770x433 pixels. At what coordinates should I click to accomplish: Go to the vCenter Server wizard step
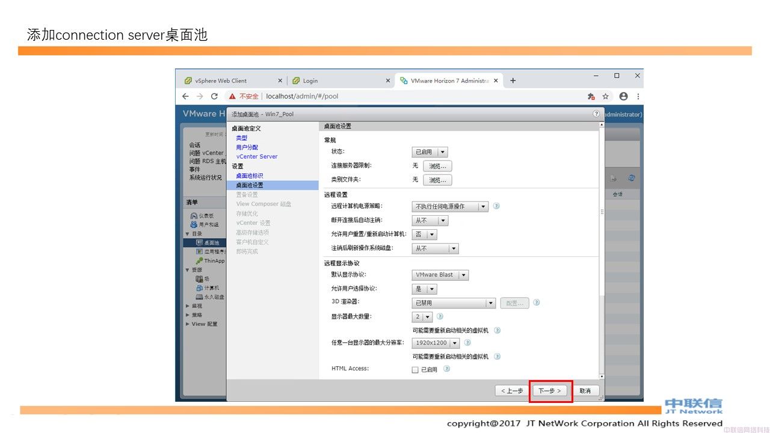point(257,156)
